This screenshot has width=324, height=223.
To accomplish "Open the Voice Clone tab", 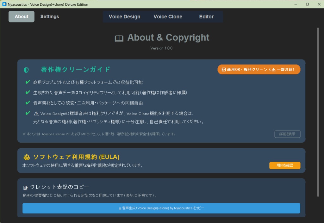I will click(168, 16).
